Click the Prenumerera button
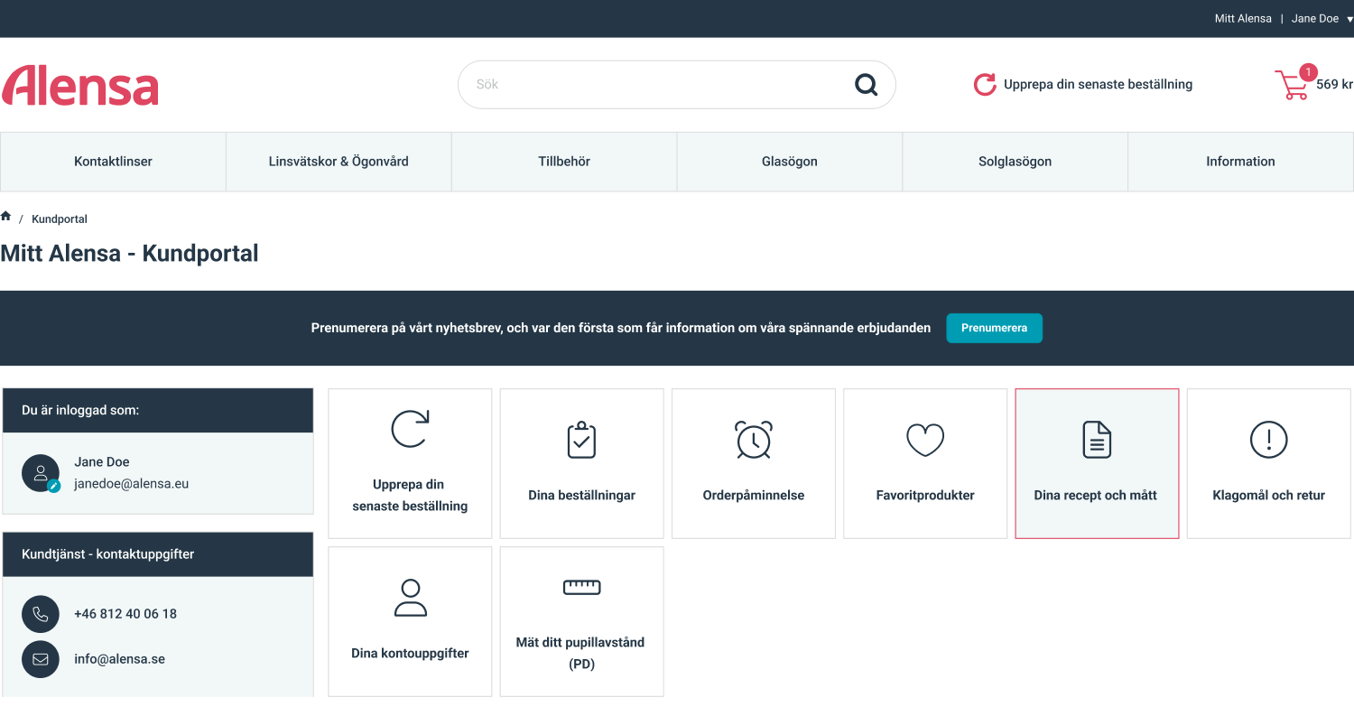This screenshot has width=1354, height=716. point(994,328)
